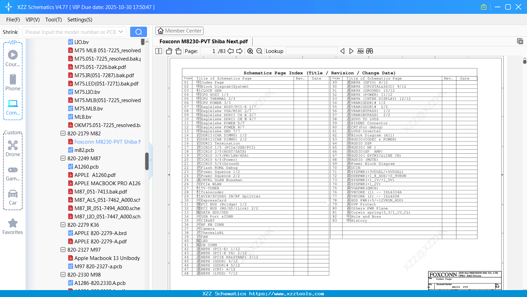Open the Tool(T) menu

53,20
